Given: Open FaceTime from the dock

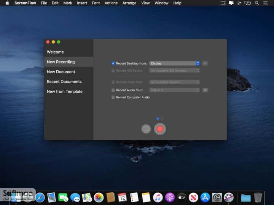Looking at the screenshot, I should click(63, 197).
